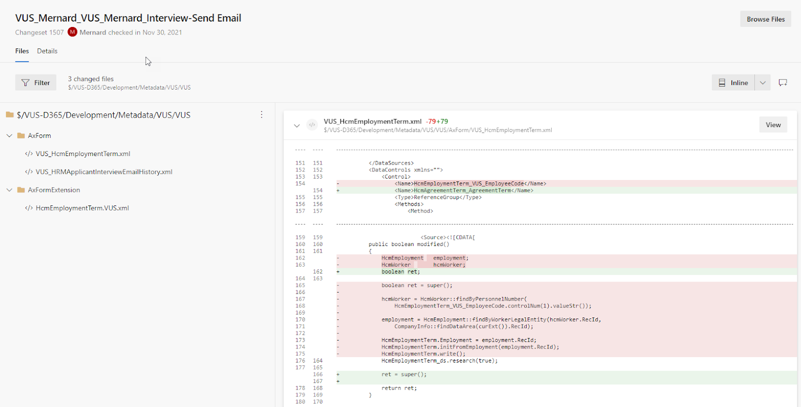Image resolution: width=801 pixels, height=407 pixels.
Task: Click the root folder $/VUS-D365/Development/Metadata/VUS/VUS
Action: 104,115
